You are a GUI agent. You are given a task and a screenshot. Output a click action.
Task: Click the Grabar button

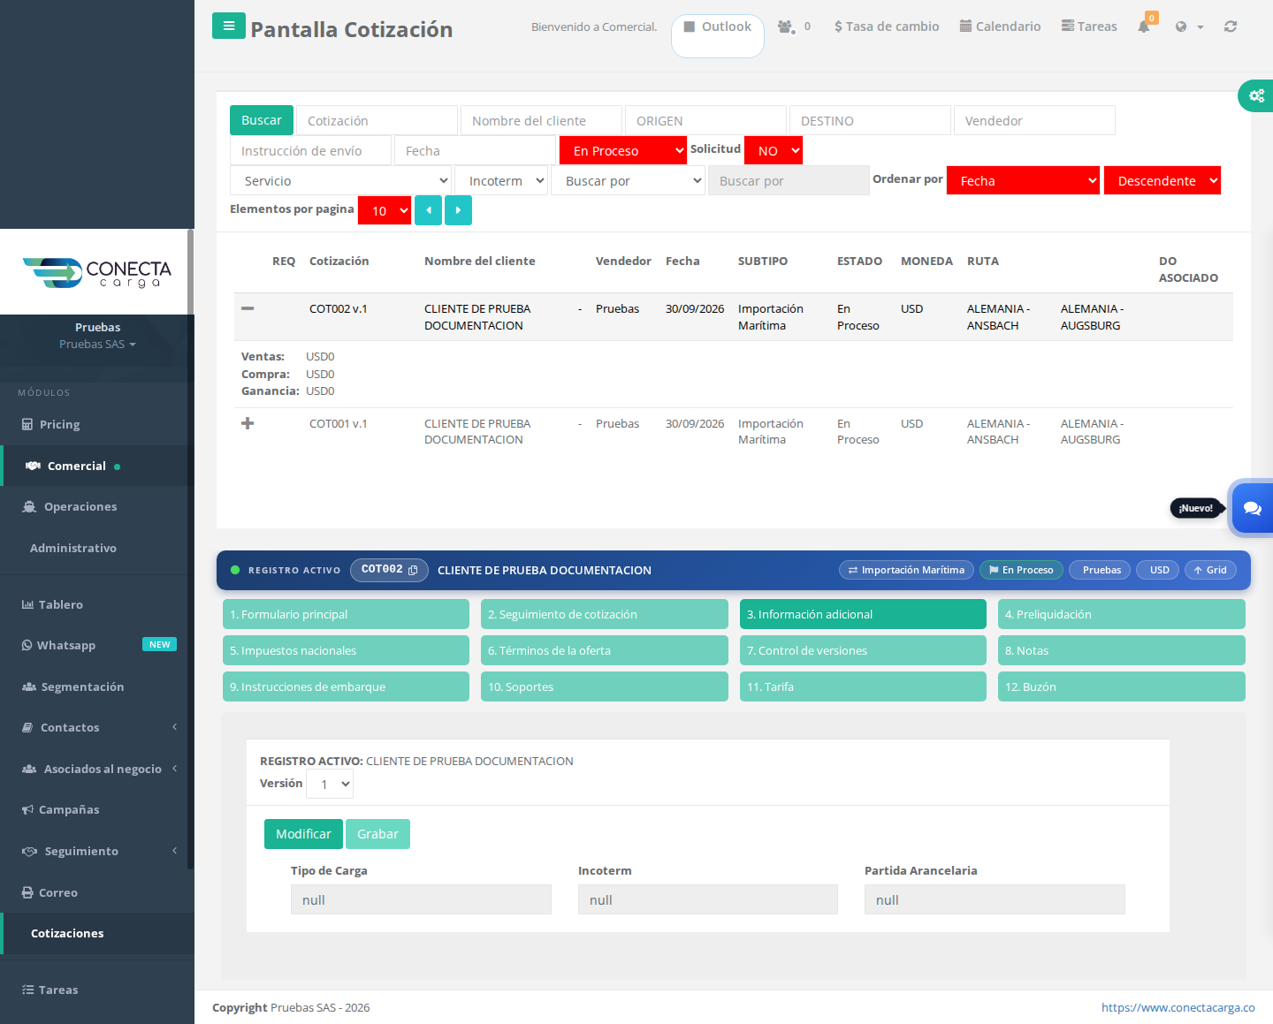(377, 834)
